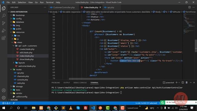Open Windows taskbar search
The height and width of the screenshot is (111, 197).
(x=11, y=108)
